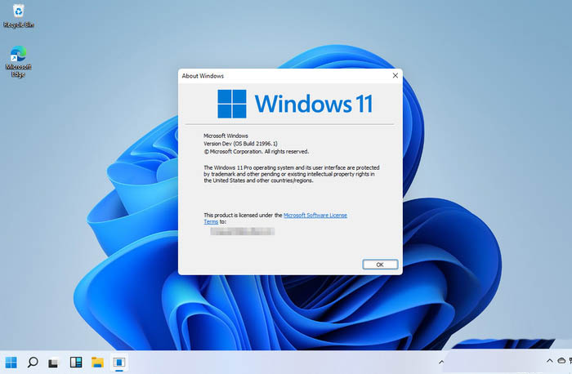Click the Search magnifier on the taskbar

pyautogui.click(x=34, y=362)
